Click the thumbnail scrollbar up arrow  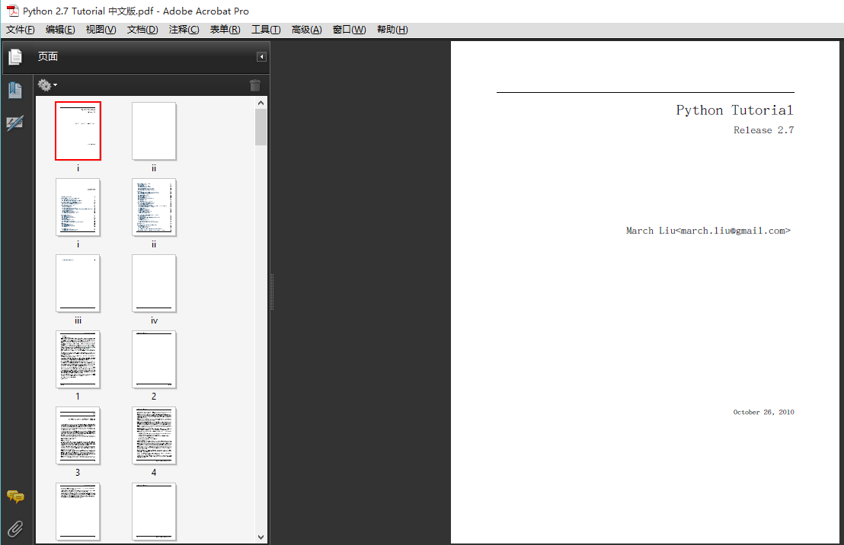[x=261, y=103]
